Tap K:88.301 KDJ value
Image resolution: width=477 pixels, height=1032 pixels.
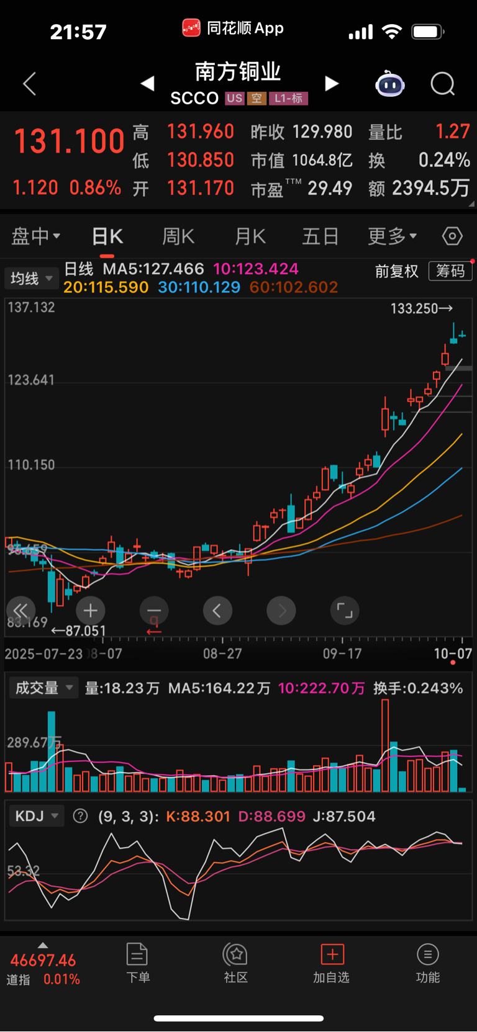coord(198,816)
